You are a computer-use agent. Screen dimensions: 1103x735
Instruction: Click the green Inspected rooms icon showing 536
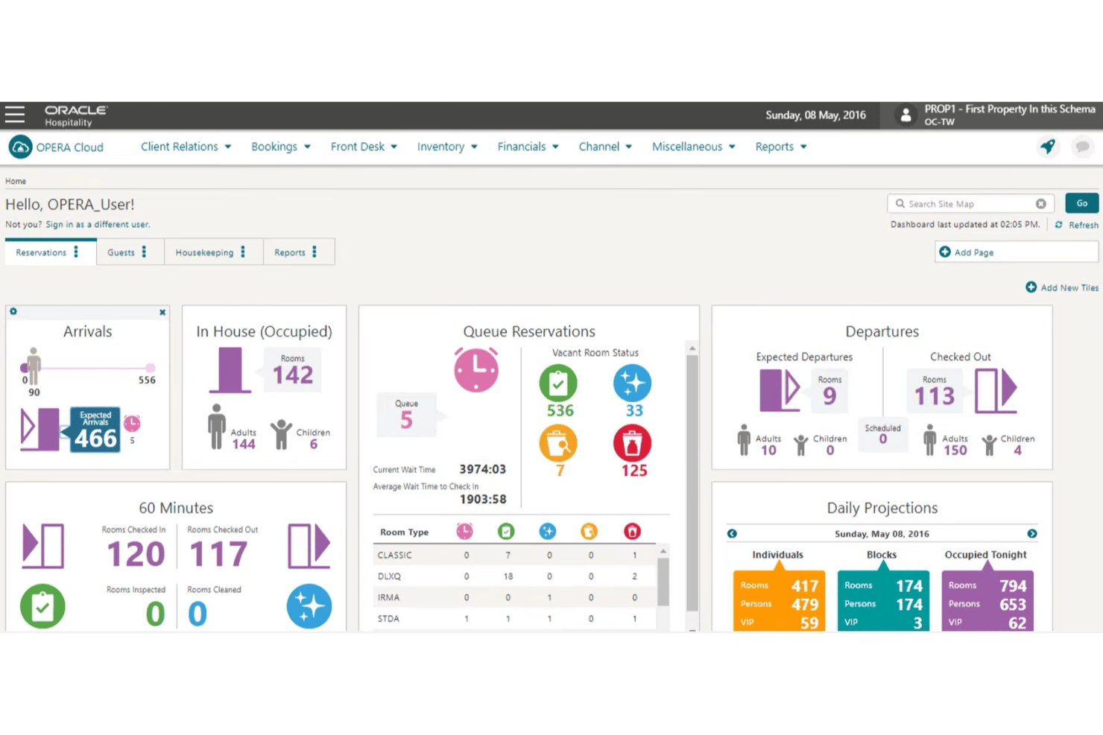558,383
